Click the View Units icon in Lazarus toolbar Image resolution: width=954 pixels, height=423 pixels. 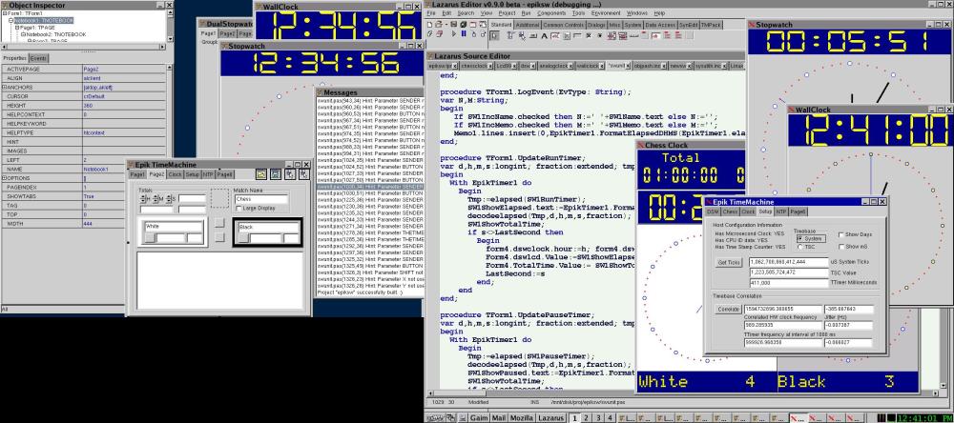click(x=429, y=34)
